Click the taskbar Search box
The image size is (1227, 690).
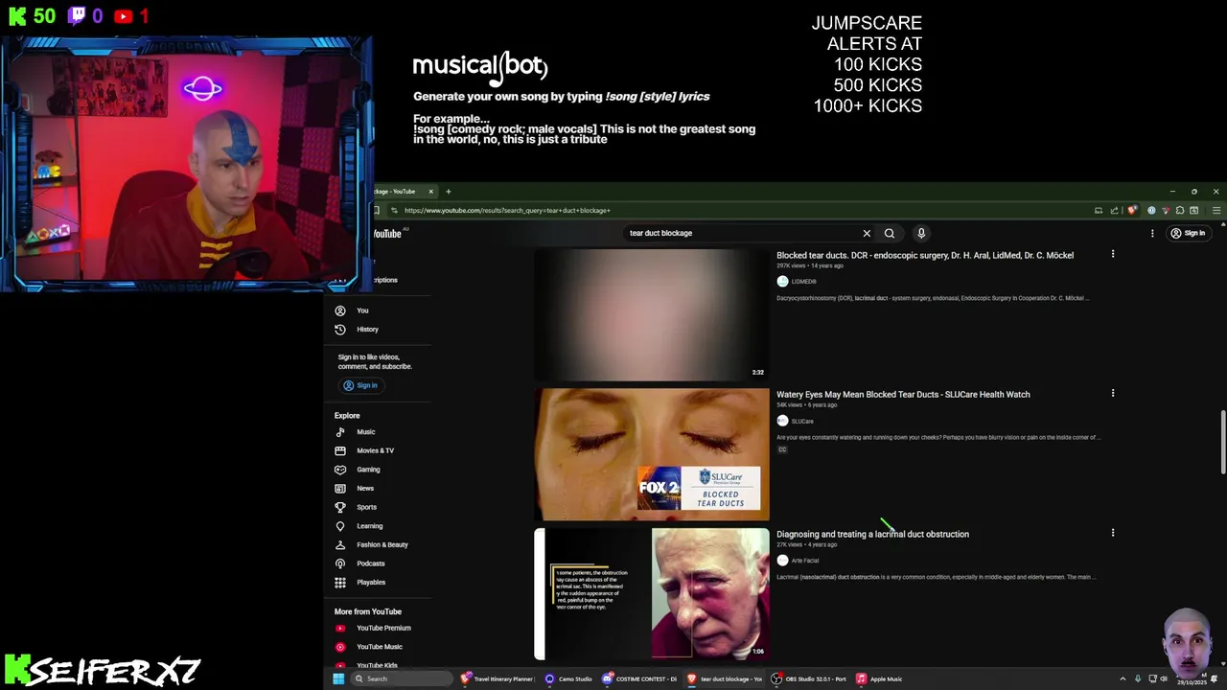point(401,678)
